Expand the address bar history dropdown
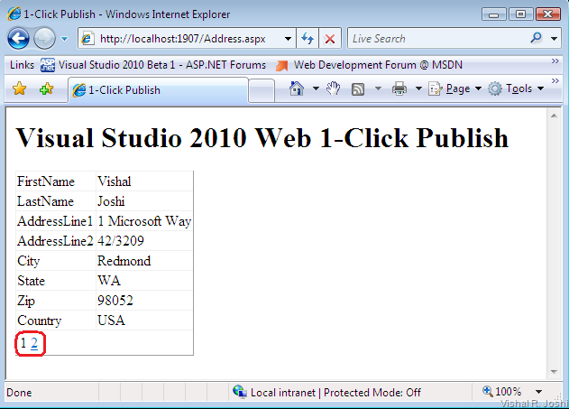Viewport: 569px width, 409px height. coord(289,39)
